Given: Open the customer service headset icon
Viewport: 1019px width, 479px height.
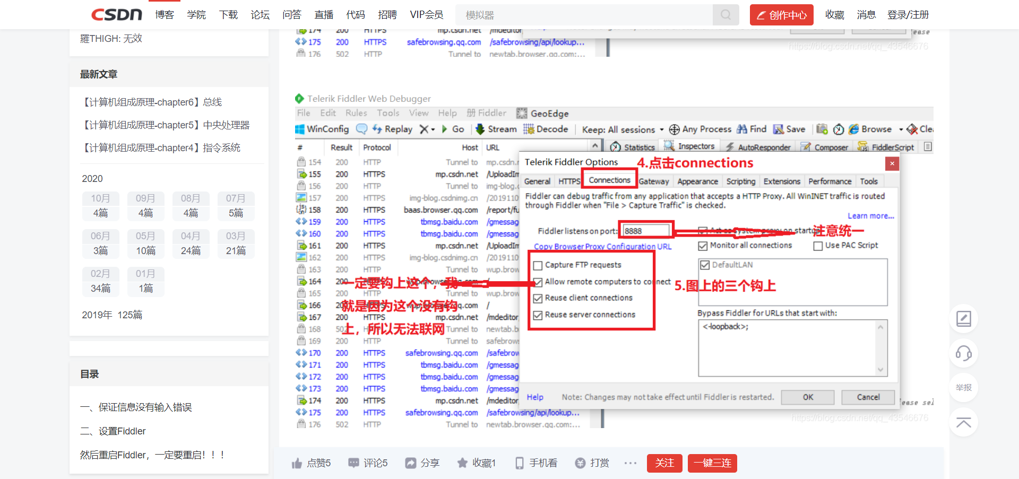Looking at the screenshot, I should (963, 353).
